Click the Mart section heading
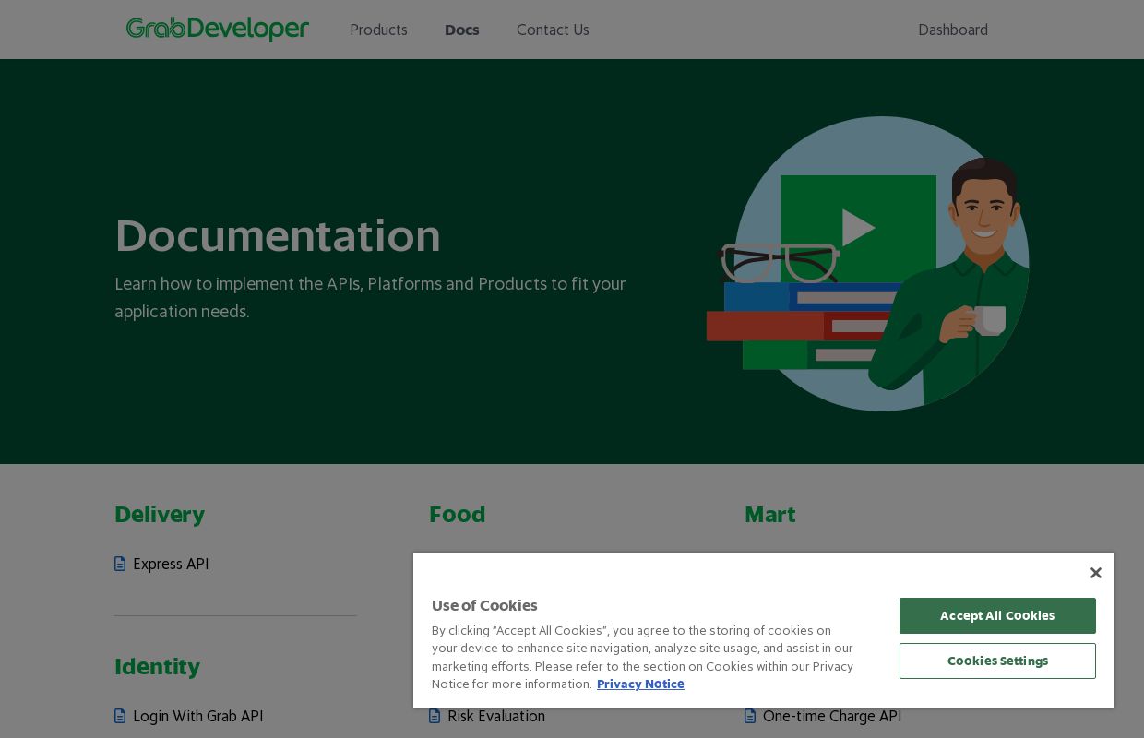Viewport: 1144px width, 738px height. [770, 514]
